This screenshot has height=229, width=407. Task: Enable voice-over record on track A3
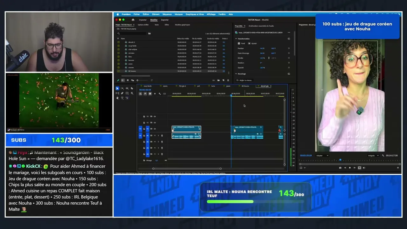[x=162, y=148]
